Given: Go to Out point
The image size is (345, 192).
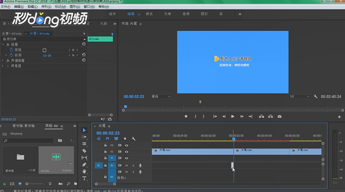Looking at the screenshot, I should pos(250,116).
